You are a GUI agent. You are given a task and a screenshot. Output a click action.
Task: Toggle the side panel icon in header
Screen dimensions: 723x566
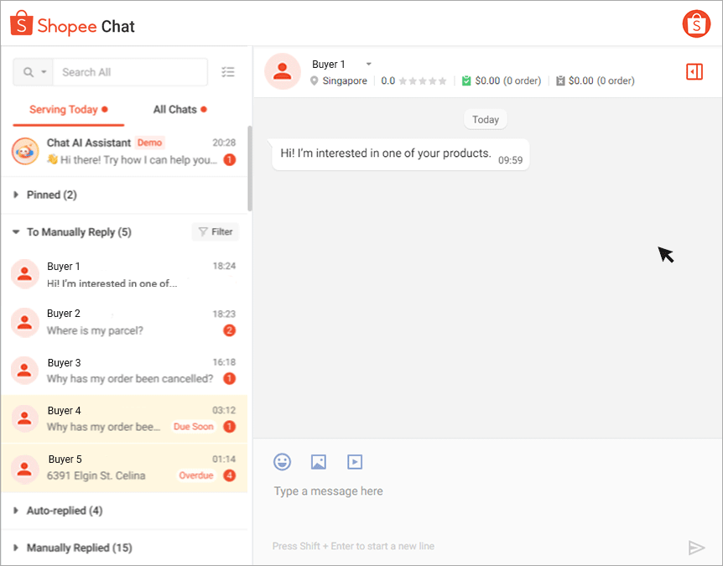tap(694, 72)
